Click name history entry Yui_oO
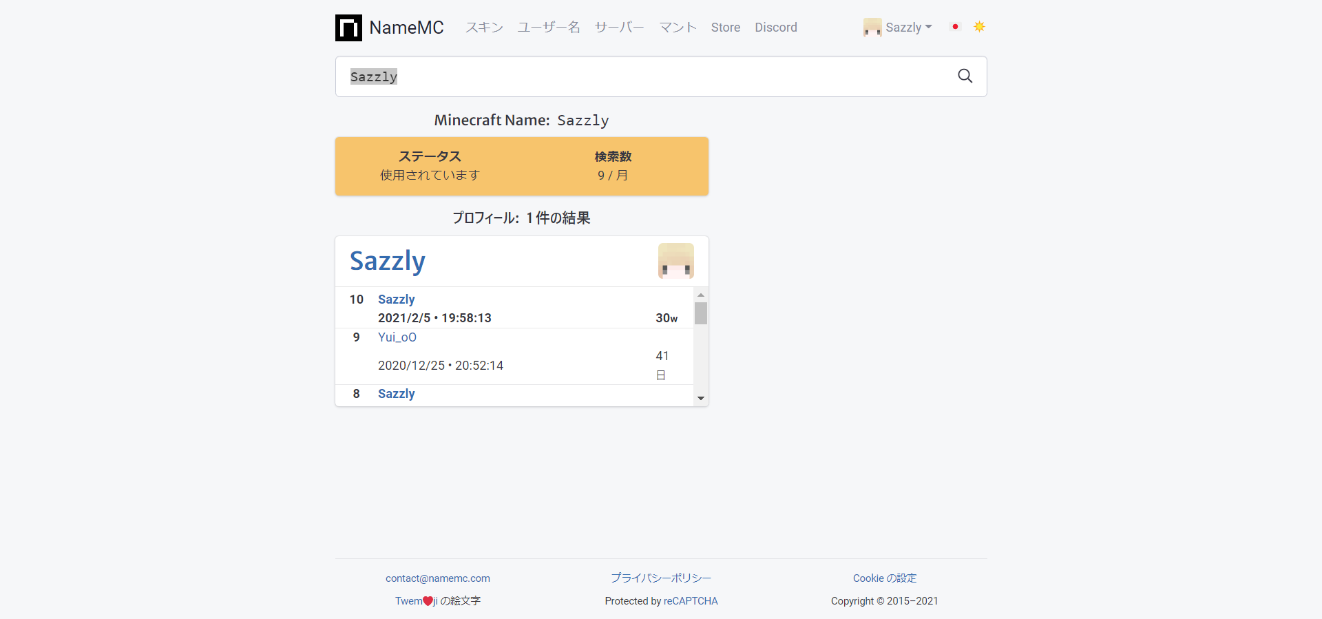Screen dimensions: 1322x619 click(397, 337)
